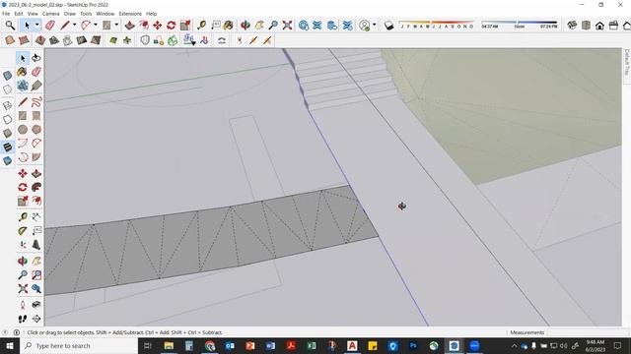Image resolution: width=631 pixels, height=354 pixels.
Task: Click the Search magnifier in top toolbar
Action: click(10, 26)
